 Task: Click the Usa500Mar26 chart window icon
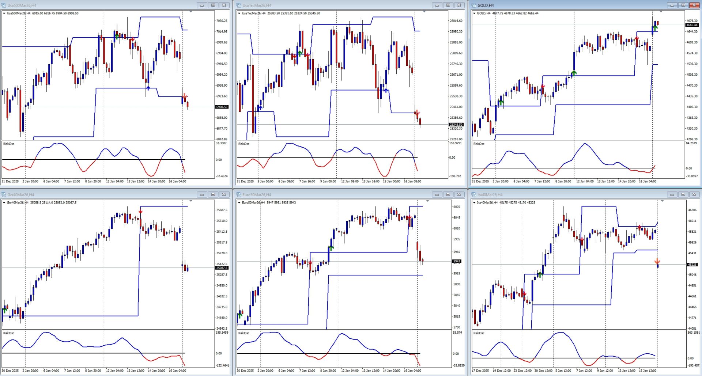[4, 5]
